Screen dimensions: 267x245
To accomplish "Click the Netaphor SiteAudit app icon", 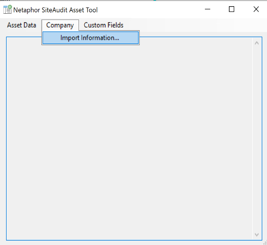I will click(x=8, y=9).
